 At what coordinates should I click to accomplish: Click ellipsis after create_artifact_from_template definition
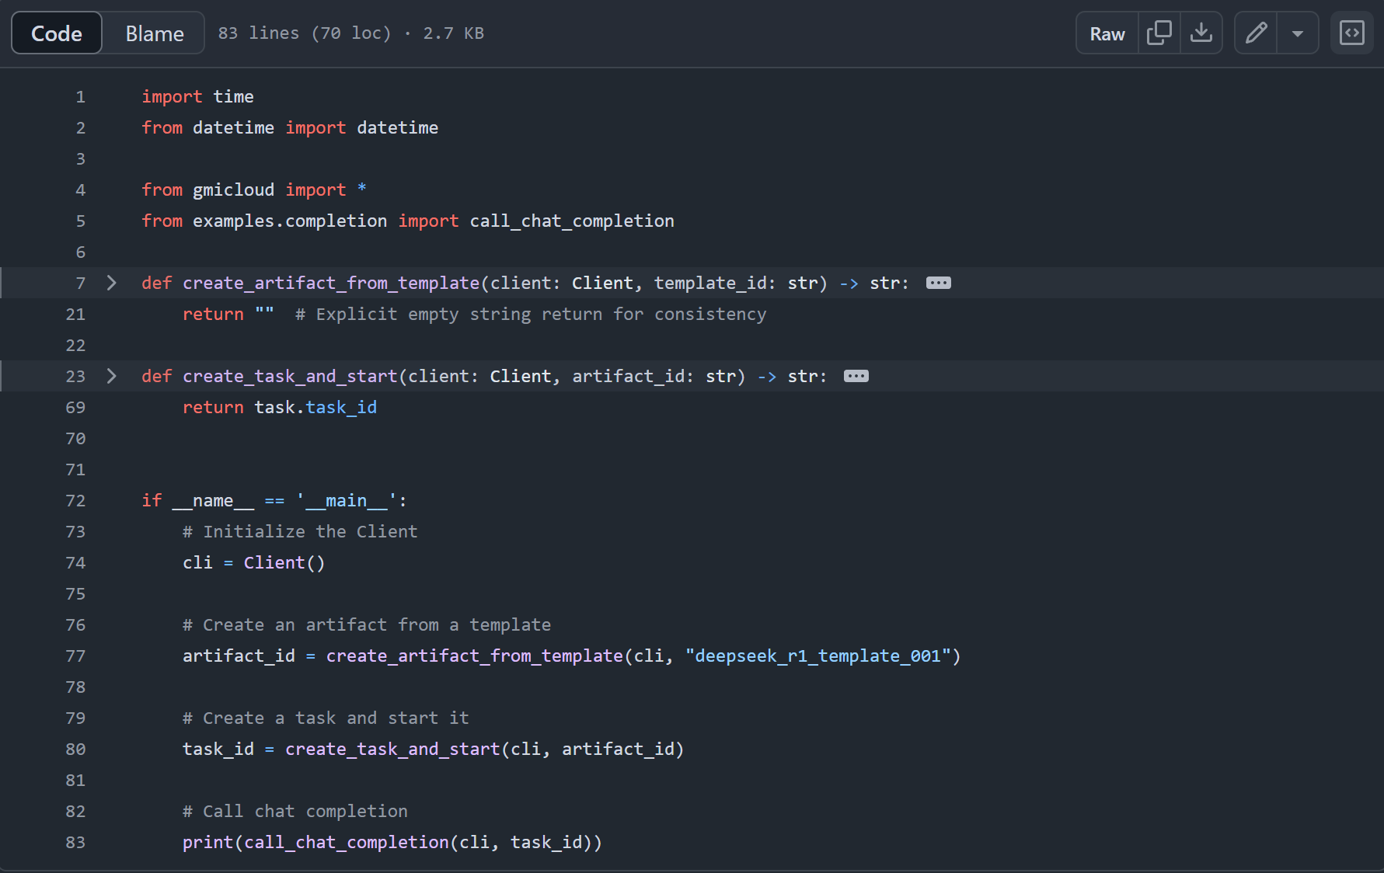pos(938,283)
